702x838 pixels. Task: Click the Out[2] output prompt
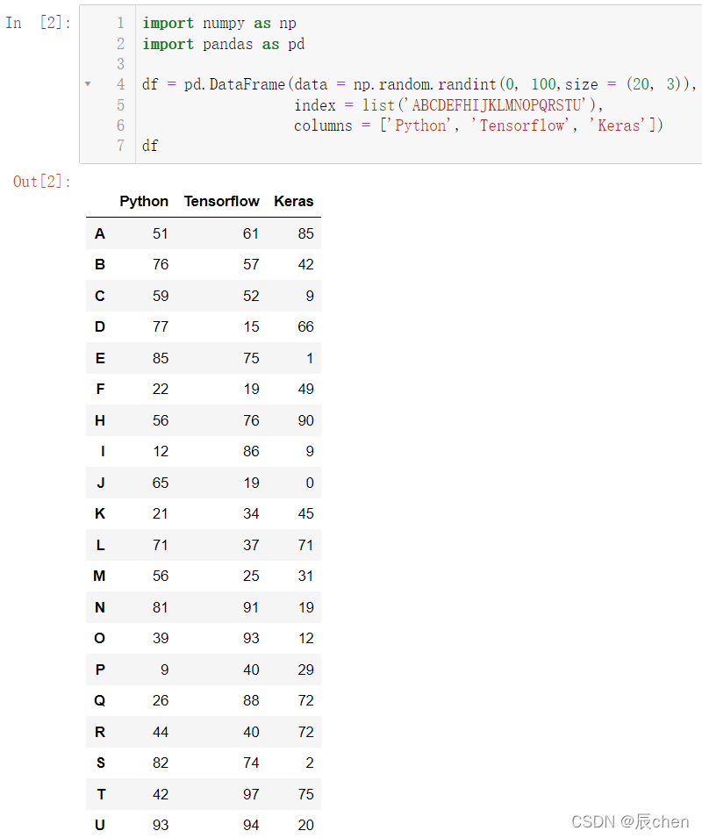pyautogui.click(x=41, y=182)
